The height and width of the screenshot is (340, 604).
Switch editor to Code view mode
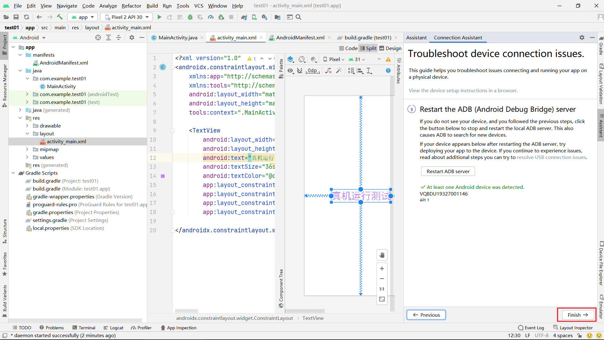348,48
